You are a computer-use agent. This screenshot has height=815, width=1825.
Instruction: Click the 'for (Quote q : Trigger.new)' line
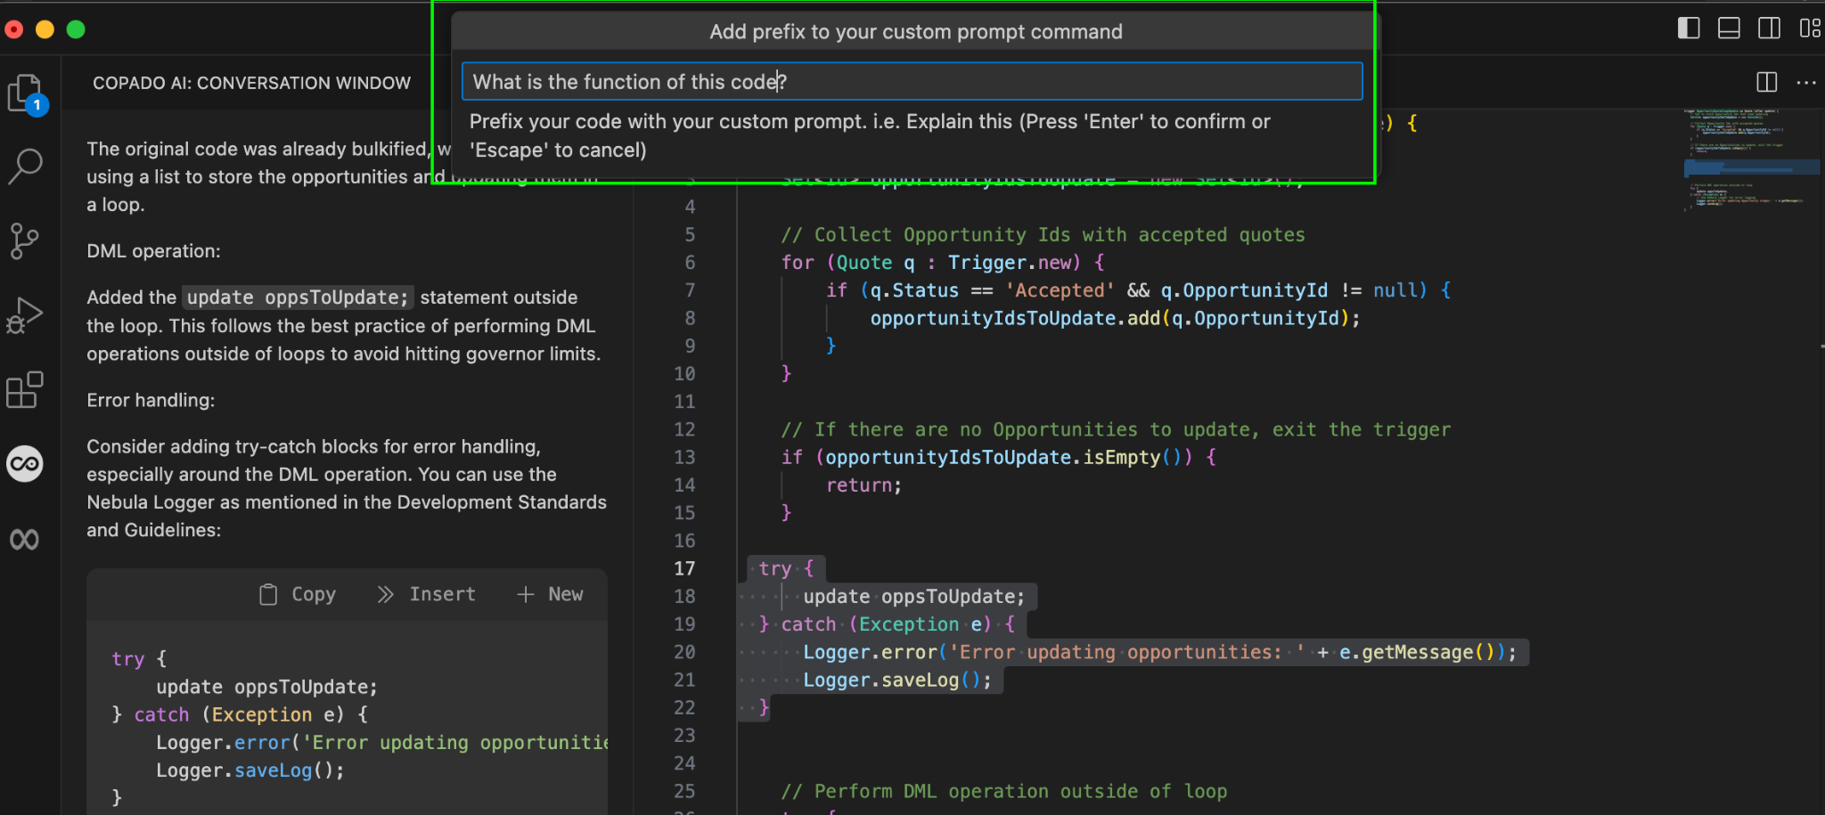(943, 263)
